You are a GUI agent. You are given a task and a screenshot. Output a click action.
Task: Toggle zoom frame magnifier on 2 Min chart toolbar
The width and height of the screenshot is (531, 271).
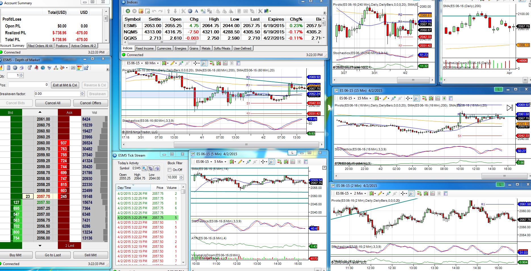click(411, 193)
